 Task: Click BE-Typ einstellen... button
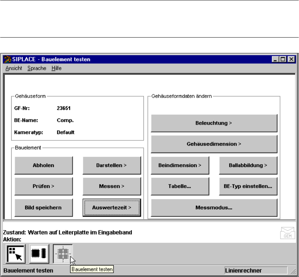[248, 186]
